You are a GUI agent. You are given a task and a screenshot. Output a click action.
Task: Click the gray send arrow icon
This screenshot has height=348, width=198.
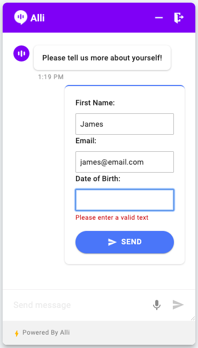[x=178, y=305]
